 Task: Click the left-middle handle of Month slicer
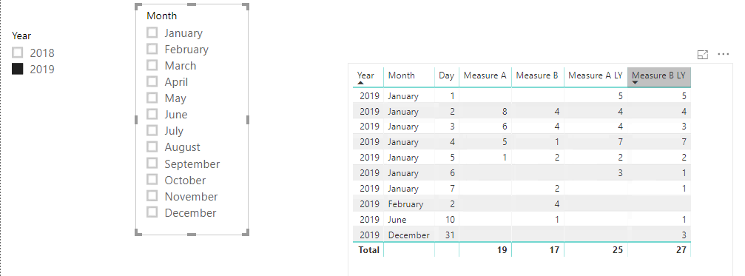(136, 119)
